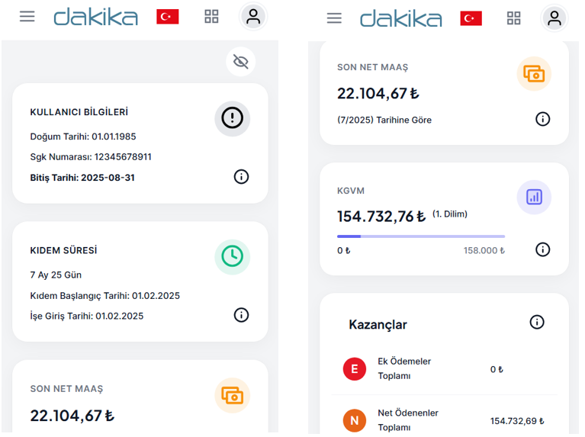
Task: Click the Turkish flag in left header
Action: (x=167, y=17)
